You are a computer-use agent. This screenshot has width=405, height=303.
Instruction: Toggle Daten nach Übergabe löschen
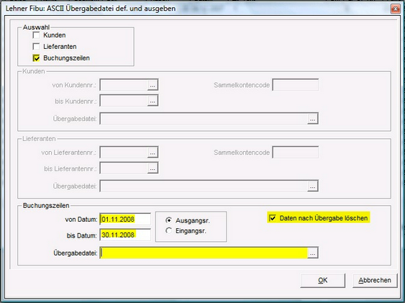tap(273, 218)
